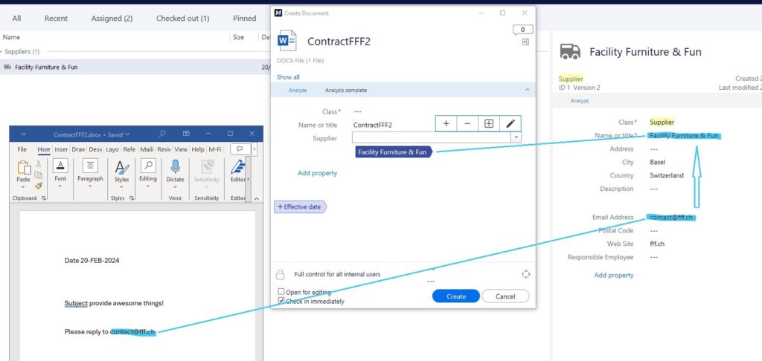Click Add property link in the dialog
Screen dimensions: 762x361
[x=317, y=173]
